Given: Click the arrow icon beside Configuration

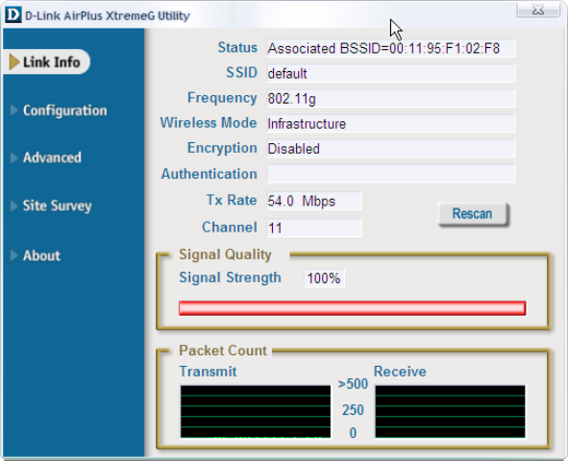Looking at the screenshot, I should 14,110.
